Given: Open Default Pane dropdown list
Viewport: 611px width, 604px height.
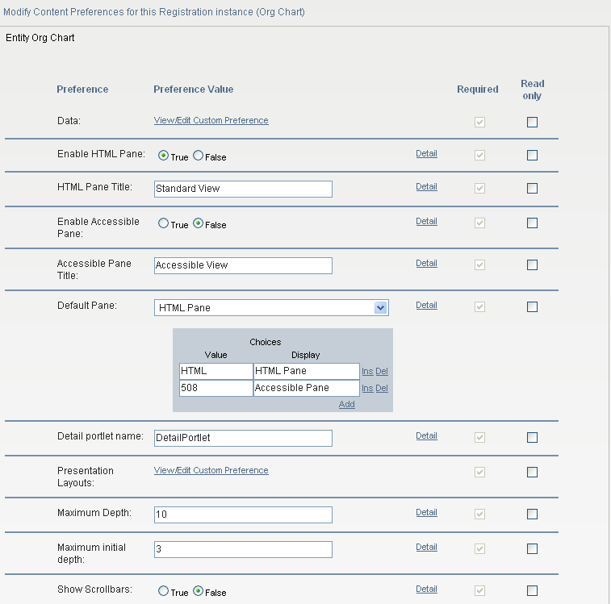Looking at the screenshot, I should coord(381,307).
